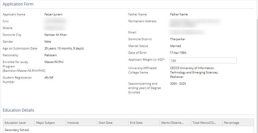Click the date of birth 17-Apr-1984
The width and height of the screenshot is (258, 133).
click(x=178, y=53)
